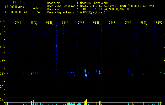Image resolution: width=165 pixels, height=105 pixels.
Task: Click the 0850 time marker
Action: click(159, 23)
